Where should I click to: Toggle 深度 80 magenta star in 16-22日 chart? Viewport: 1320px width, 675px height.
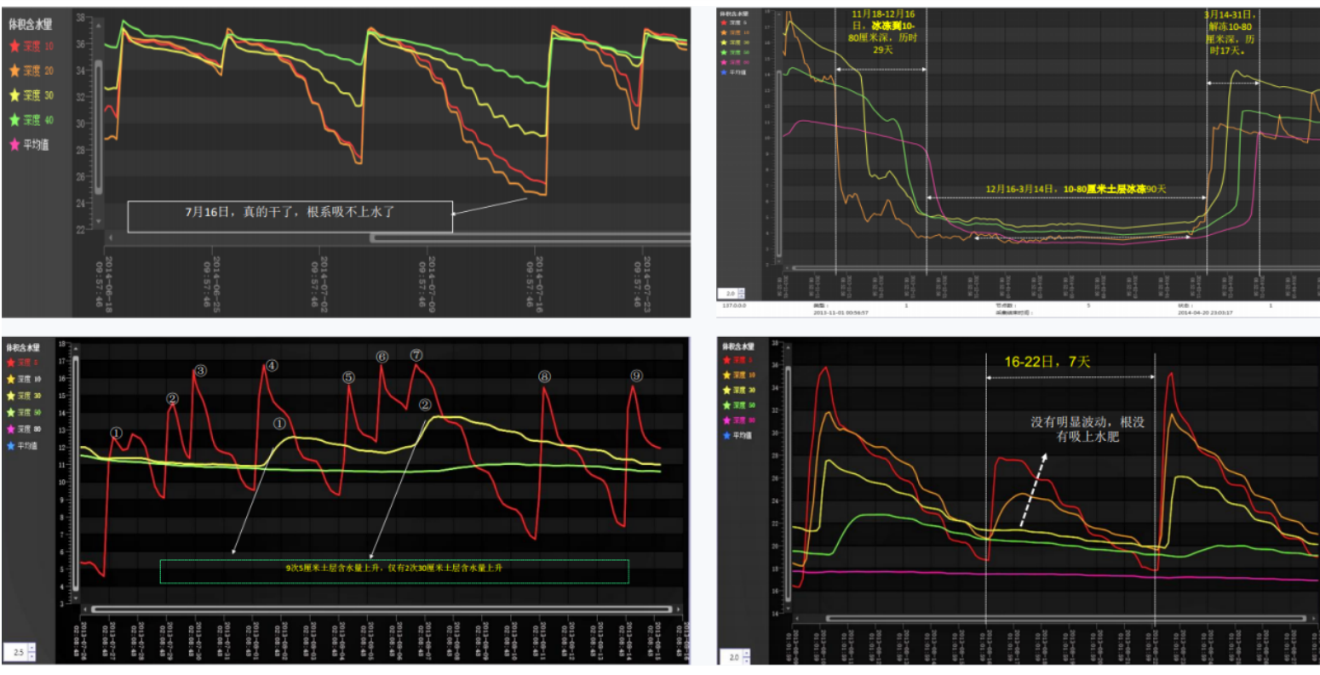click(726, 420)
